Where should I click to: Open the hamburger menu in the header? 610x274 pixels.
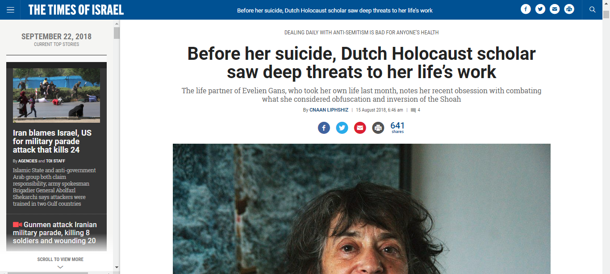(x=10, y=9)
